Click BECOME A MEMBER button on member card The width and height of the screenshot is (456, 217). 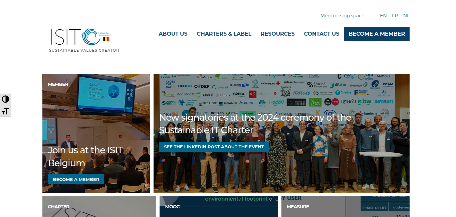[x=76, y=179]
